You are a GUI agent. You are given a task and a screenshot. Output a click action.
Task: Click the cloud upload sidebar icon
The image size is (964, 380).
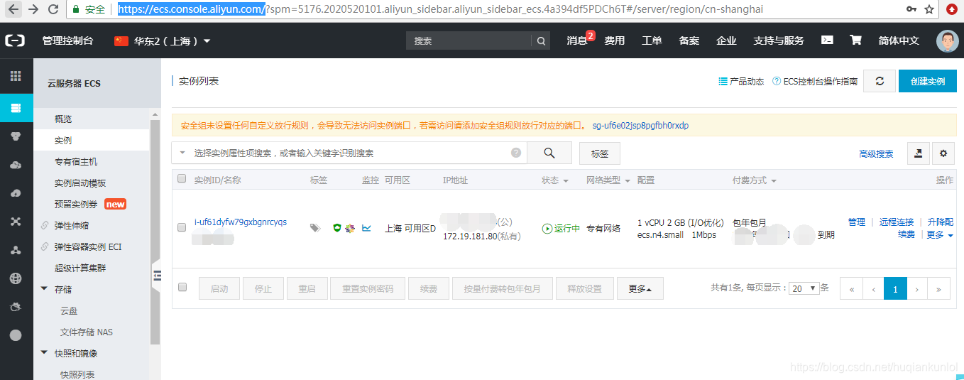point(16,193)
